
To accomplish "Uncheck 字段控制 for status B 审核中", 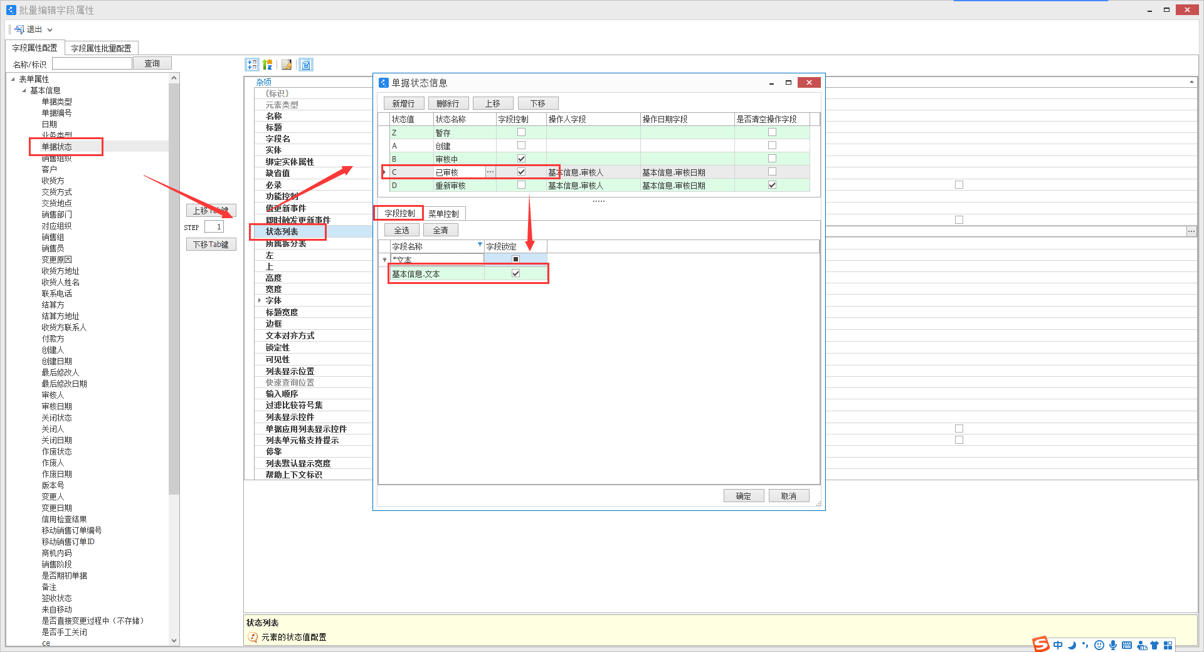I will 521,158.
